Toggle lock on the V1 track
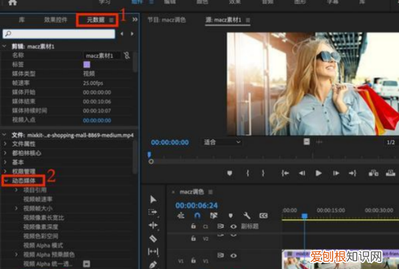 coord(194,260)
